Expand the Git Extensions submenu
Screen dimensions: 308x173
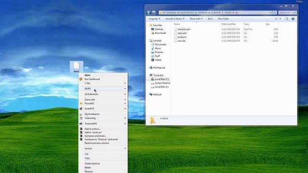[x=103, y=94]
